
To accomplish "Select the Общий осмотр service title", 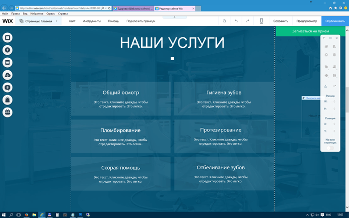I will point(121,93).
